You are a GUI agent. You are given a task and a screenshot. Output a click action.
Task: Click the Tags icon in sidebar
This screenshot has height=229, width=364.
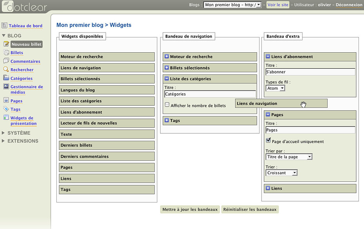(6, 109)
